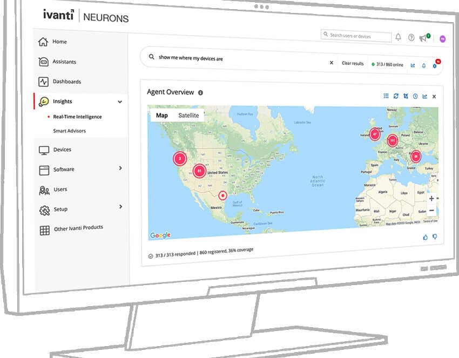Select the Map view tab

click(162, 116)
